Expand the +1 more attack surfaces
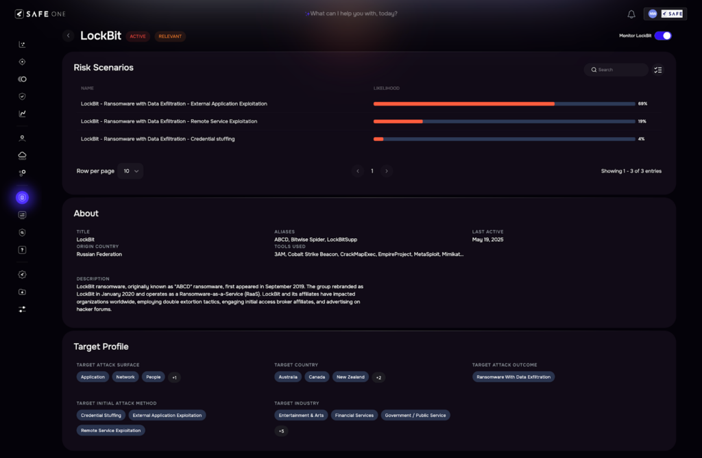The height and width of the screenshot is (458, 702). (x=174, y=377)
